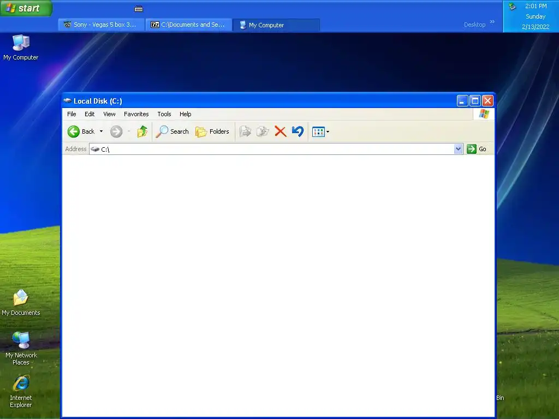Maximize the Local Disk (C:) window

(x=475, y=101)
